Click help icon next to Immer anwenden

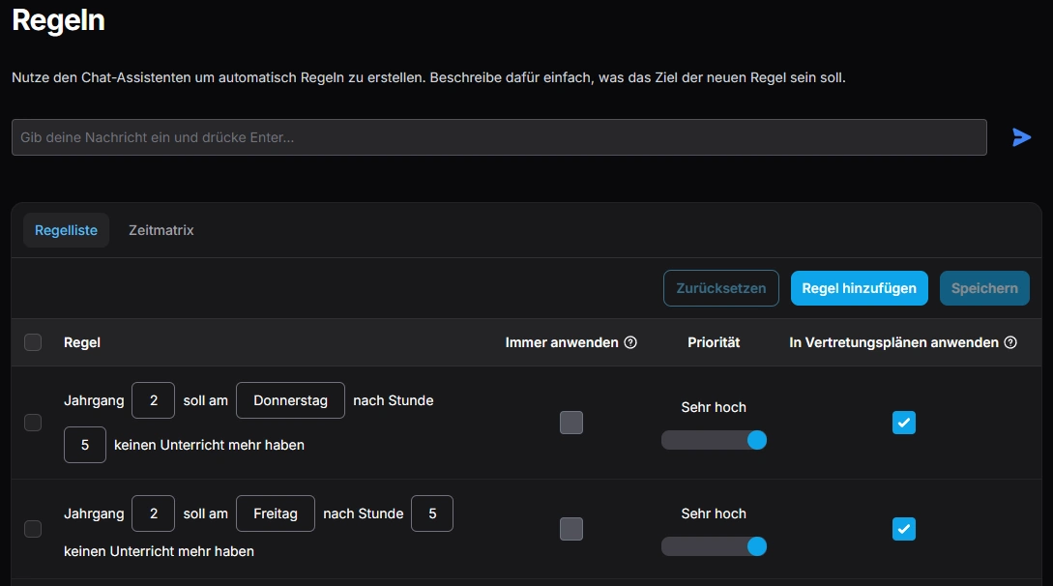pyautogui.click(x=630, y=342)
